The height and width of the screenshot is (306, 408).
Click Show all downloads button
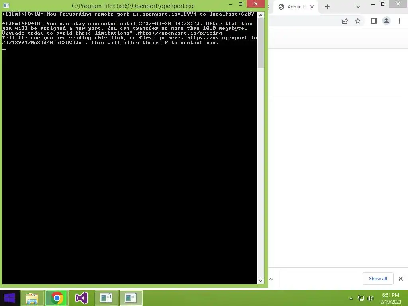pos(378,279)
